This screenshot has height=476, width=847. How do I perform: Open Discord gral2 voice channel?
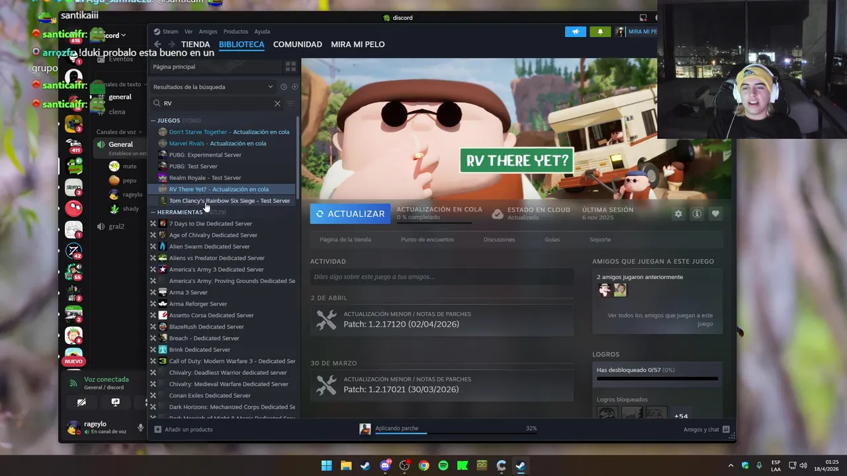coord(116,226)
